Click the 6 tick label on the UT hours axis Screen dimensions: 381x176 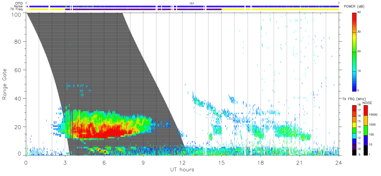click(104, 163)
